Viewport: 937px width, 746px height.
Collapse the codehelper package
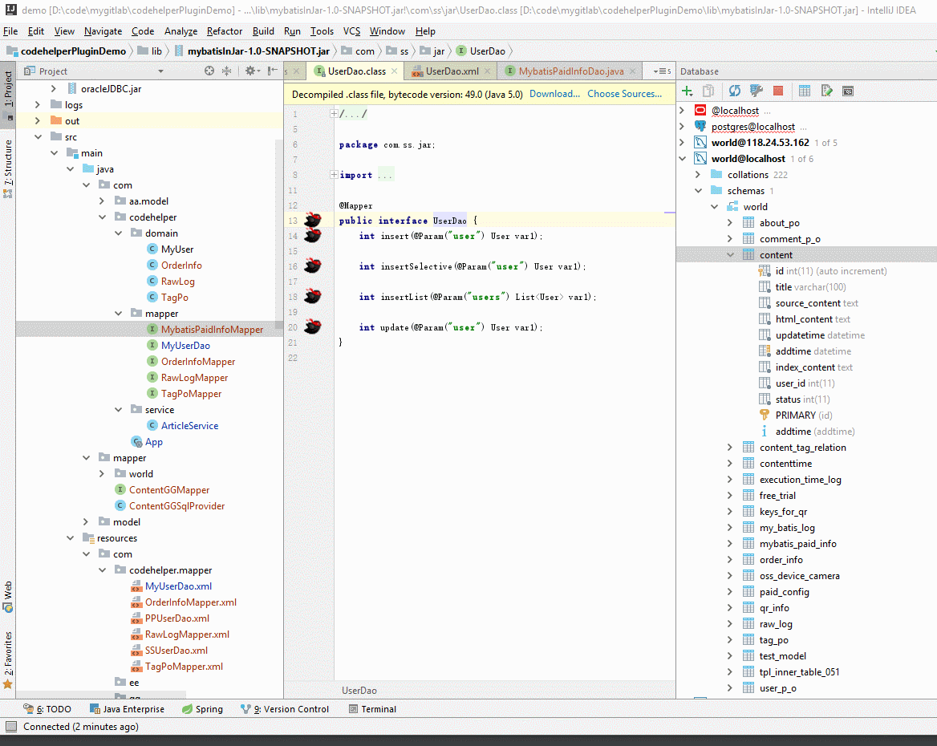pyautogui.click(x=102, y=217)
